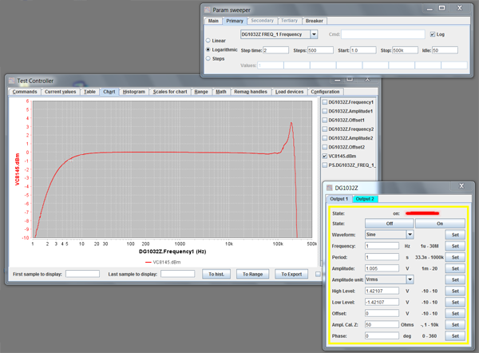
Task: Open the Histogram tab
Action: 134,92
